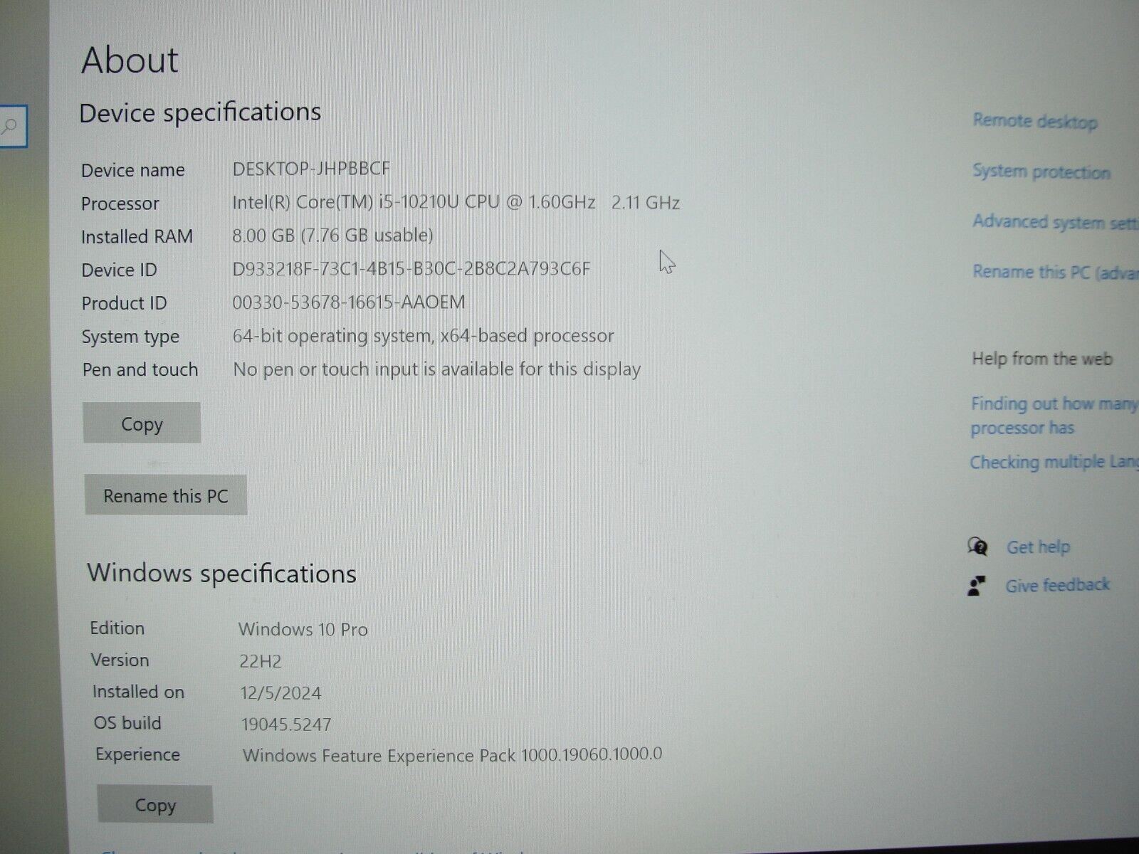This screenshot has height=854, width=1139.
Task: Copy the device specifications
Action: [x=142, y=423]
